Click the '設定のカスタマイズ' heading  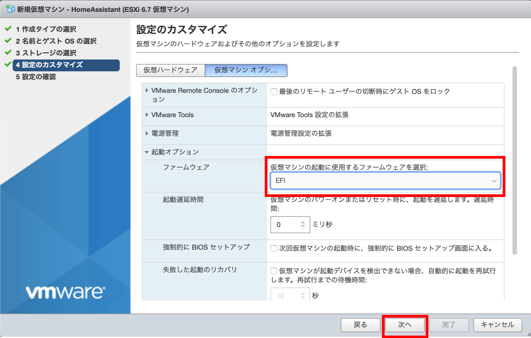[x=182, y=30]
